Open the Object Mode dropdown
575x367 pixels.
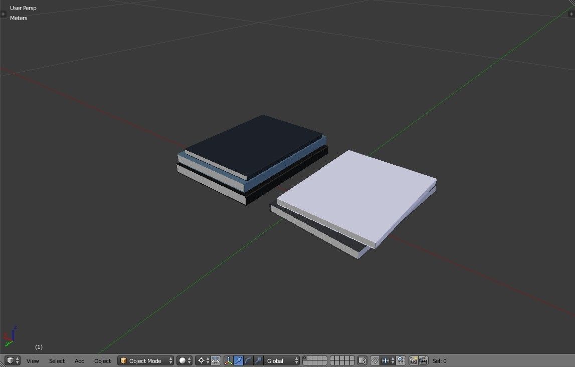point(145,361)
